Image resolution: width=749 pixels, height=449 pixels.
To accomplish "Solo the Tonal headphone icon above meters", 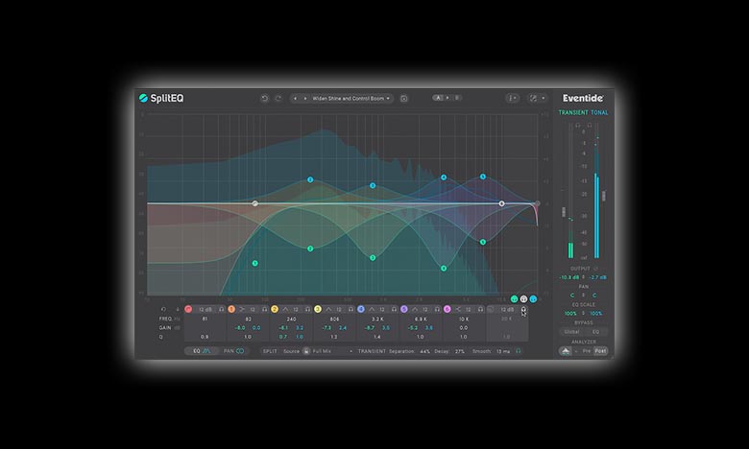I will 589,125.
